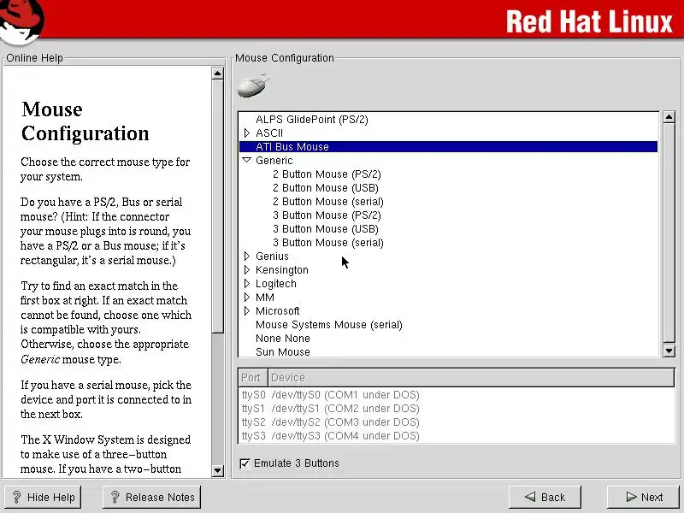Click the Genius category label
The image size is (684, 513).
[x=272, y=256]
